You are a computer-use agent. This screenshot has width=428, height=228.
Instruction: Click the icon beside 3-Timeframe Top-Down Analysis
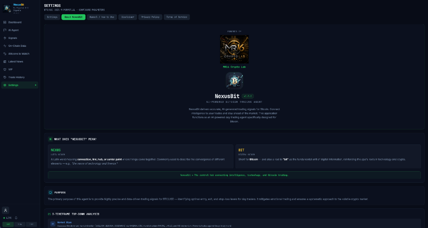[x=49, y=214]
